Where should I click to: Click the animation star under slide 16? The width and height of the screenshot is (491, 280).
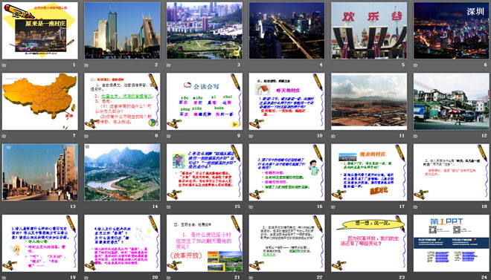pyautogui.click(x=251, y=207)
